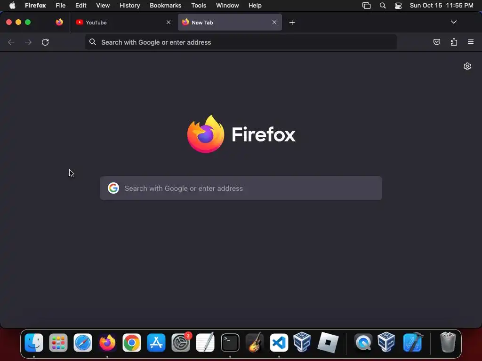
Task: Open the Help menu
Action: 255,5
